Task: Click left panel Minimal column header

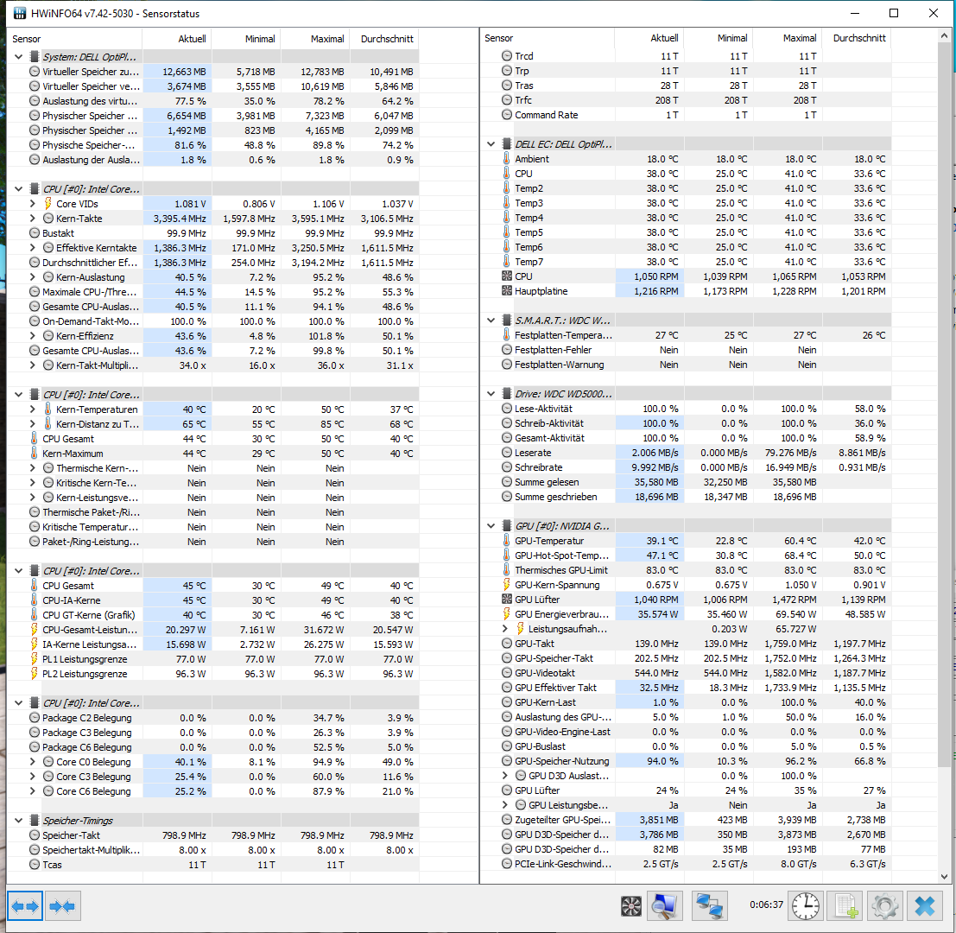Action: [246, 39]
